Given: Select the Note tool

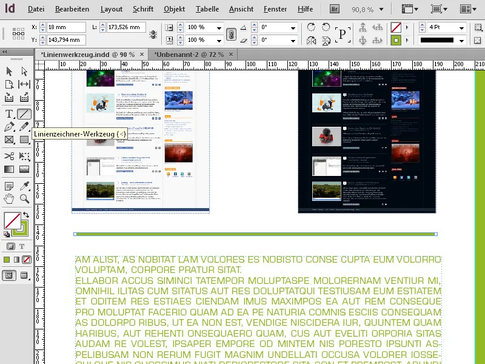Looking at the screenshot, I should tap(9, 186).
